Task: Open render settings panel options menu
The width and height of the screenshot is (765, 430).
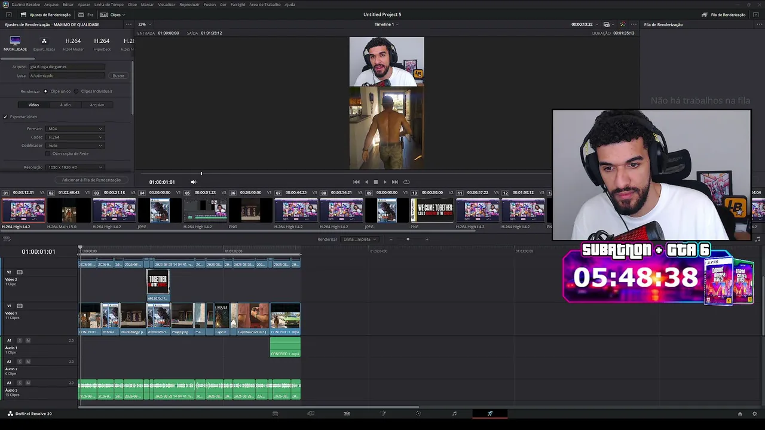Action: click(128, 24)
